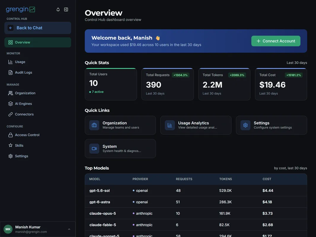The height and width of the screenshot is (237, 316).
Task: Click the 286.3K tokens value
Action: click(225, 202)
